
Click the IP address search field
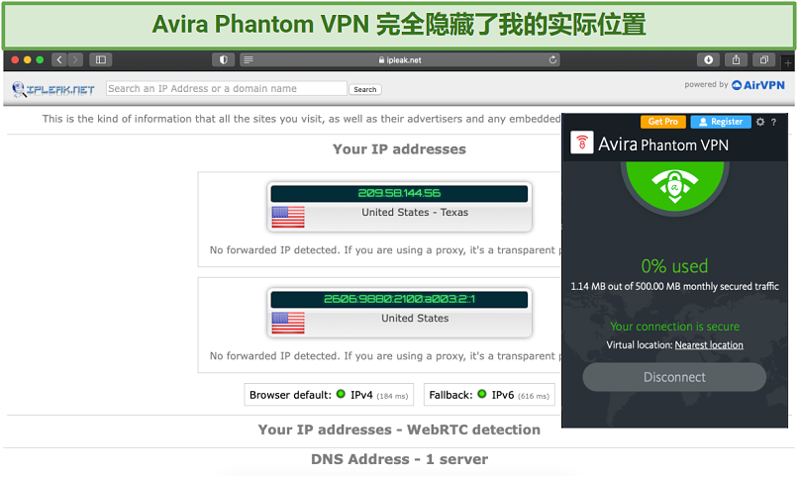227,88
